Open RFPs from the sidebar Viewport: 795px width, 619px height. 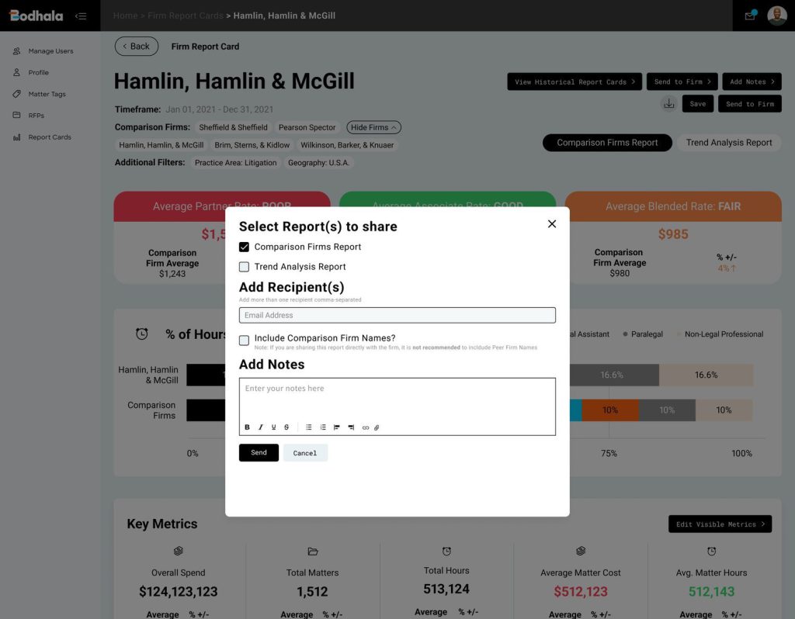click(x=29, y=116)
